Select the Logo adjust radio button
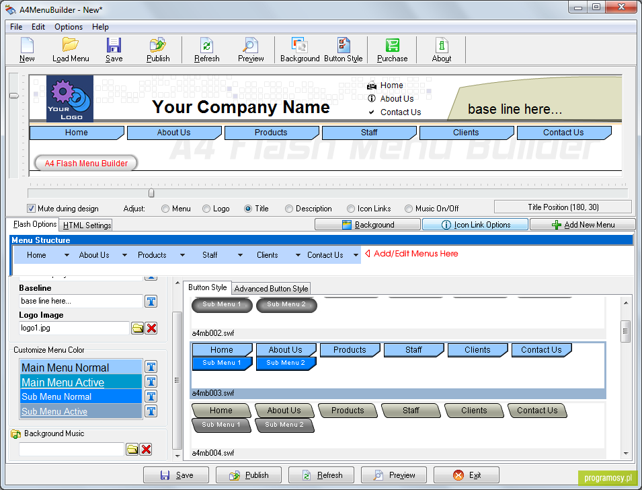Screen dimensions: 642x490 [206, 209]
